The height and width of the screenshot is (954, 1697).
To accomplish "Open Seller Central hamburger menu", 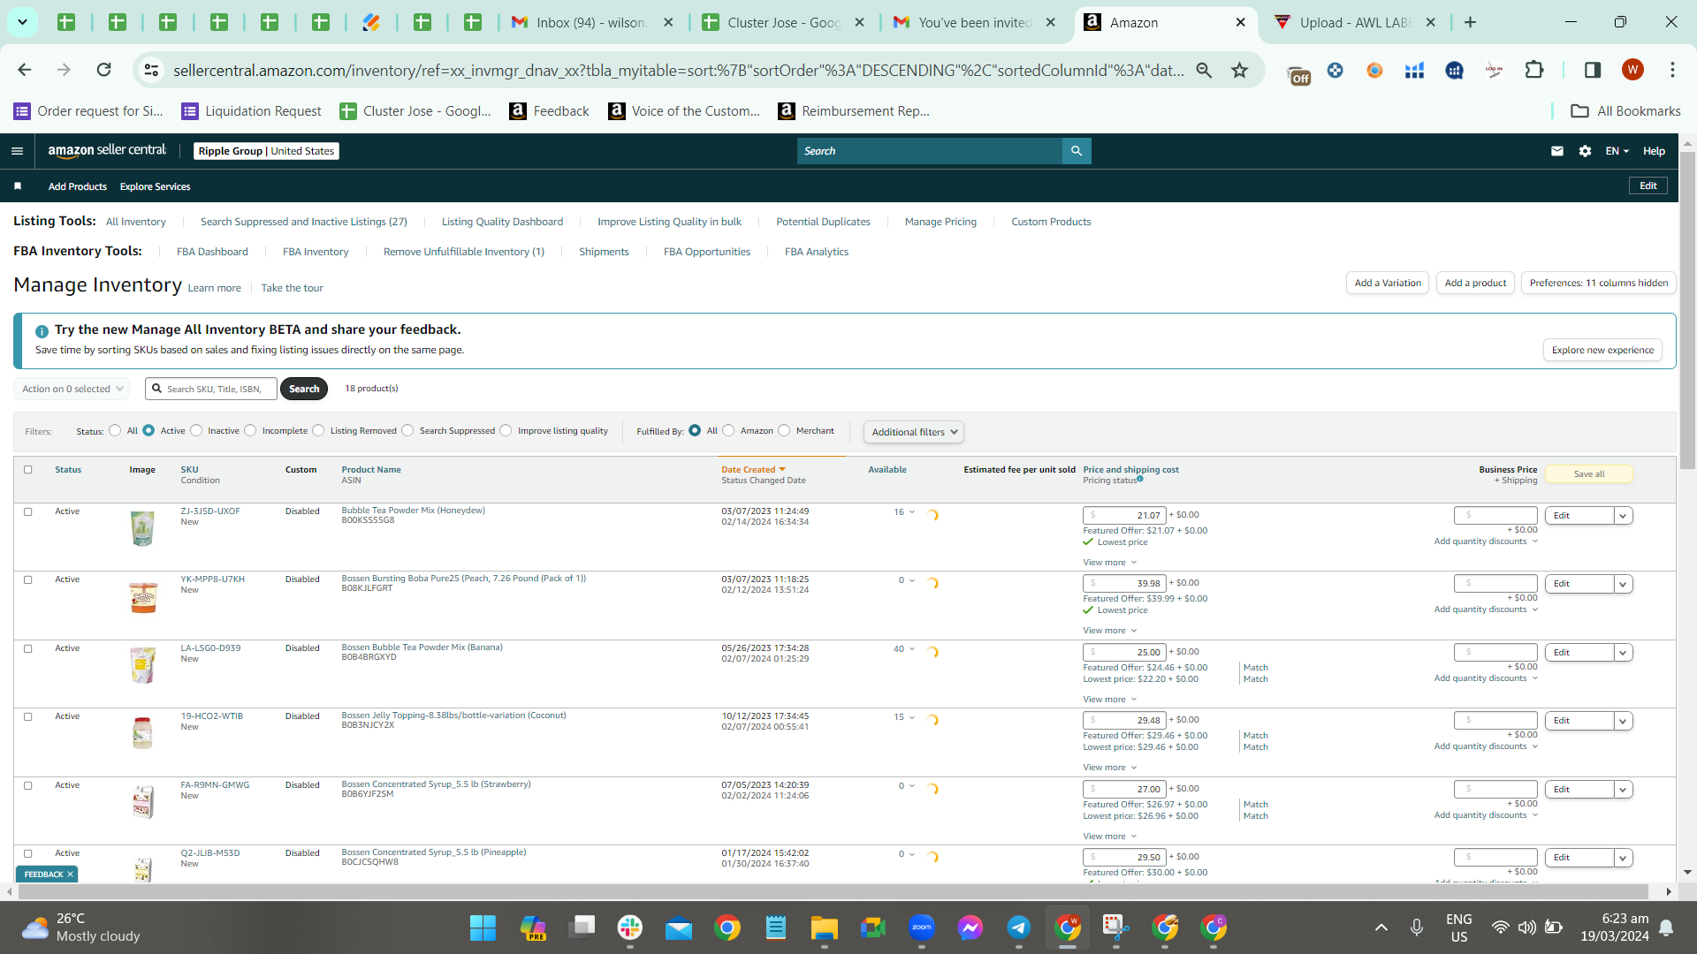I will click(x=17, y=151).
